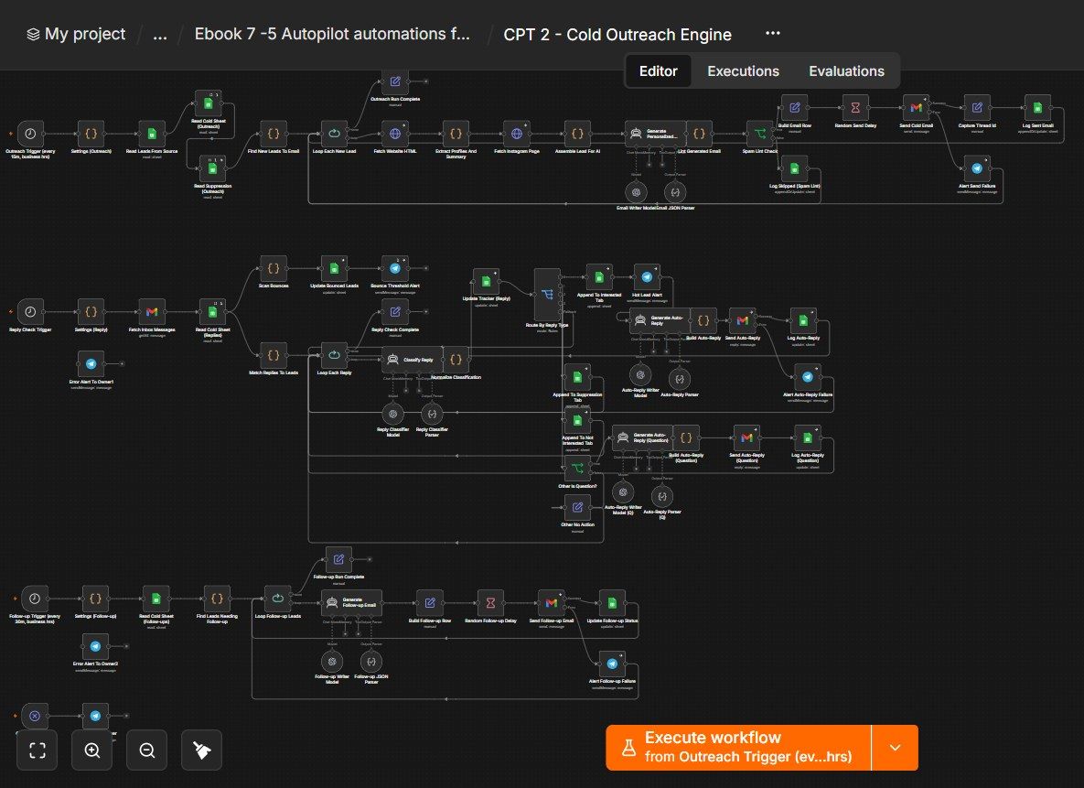
Task: Select the Loop Each New Lead node
Action: [x=334, y=134]
